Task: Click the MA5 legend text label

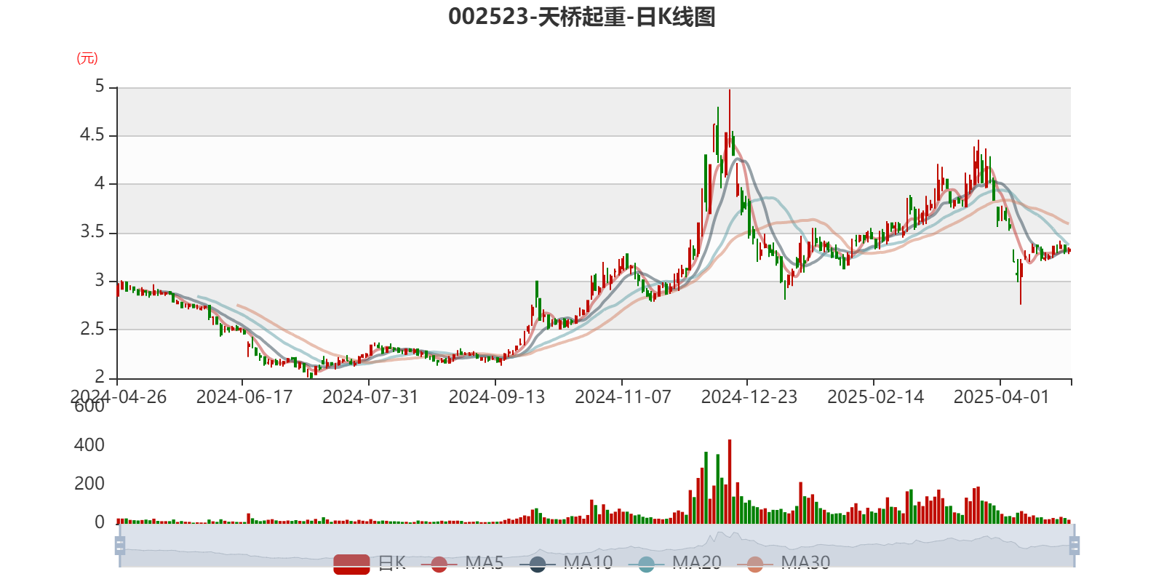Action: (x=484, y=562)
